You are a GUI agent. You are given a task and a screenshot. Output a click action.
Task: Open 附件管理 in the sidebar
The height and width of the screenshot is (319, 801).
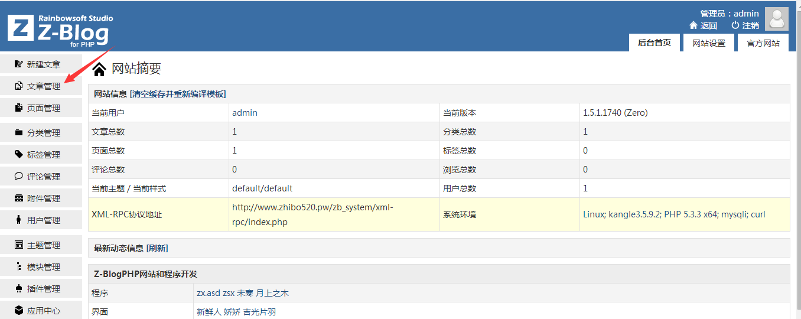[43, 198]
